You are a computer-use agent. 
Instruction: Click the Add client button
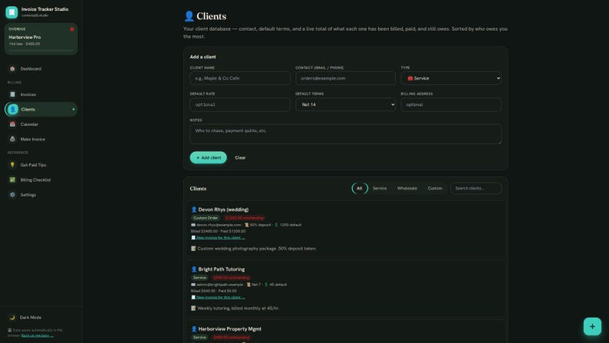pyautogui.click(x=208, y=158)
